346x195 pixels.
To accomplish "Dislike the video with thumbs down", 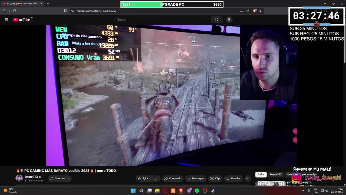I will [155, 178].
